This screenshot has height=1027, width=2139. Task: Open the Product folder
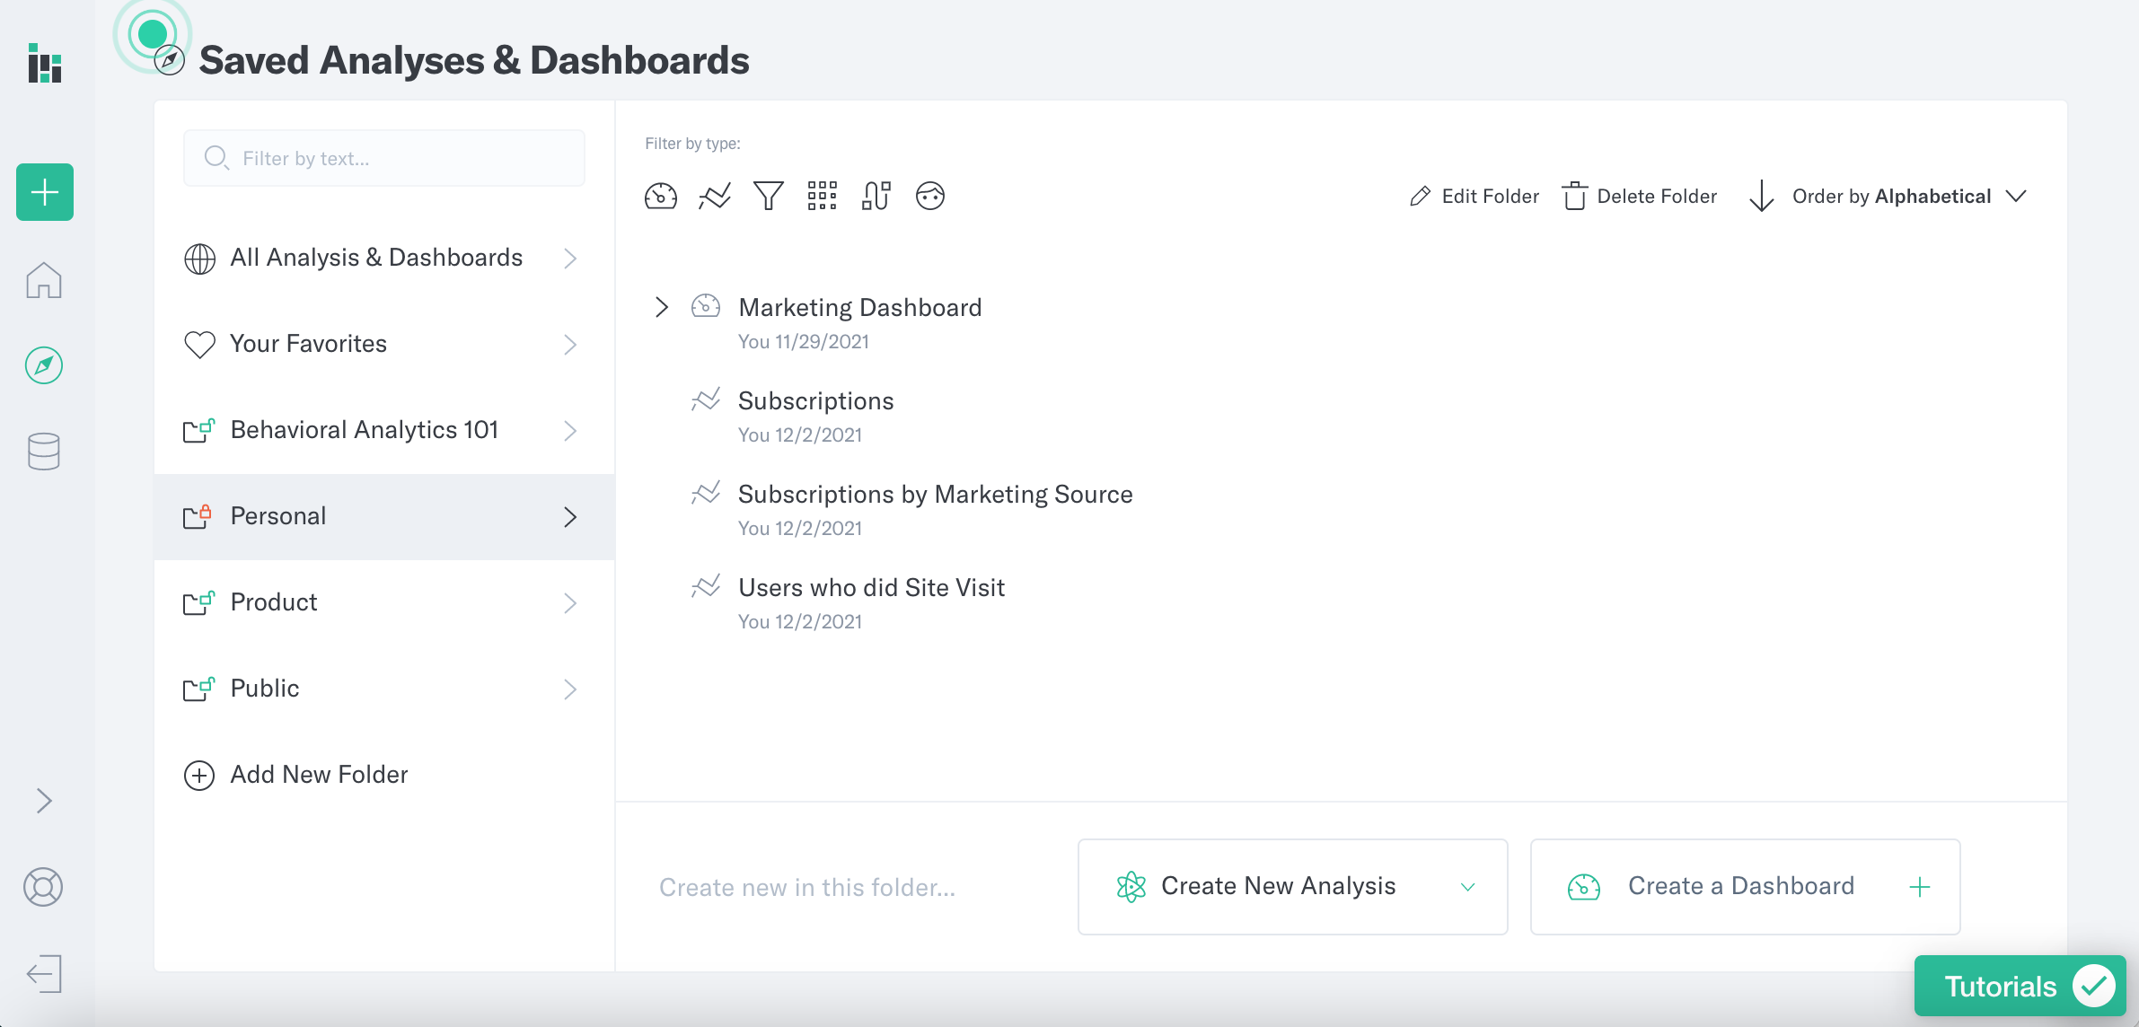point(384,603)
